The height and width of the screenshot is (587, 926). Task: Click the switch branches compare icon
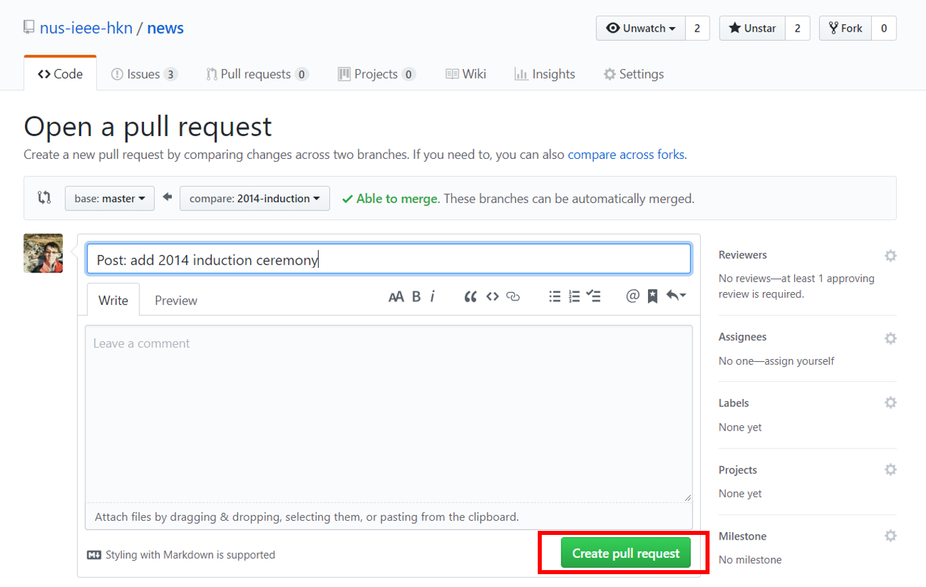44,198
